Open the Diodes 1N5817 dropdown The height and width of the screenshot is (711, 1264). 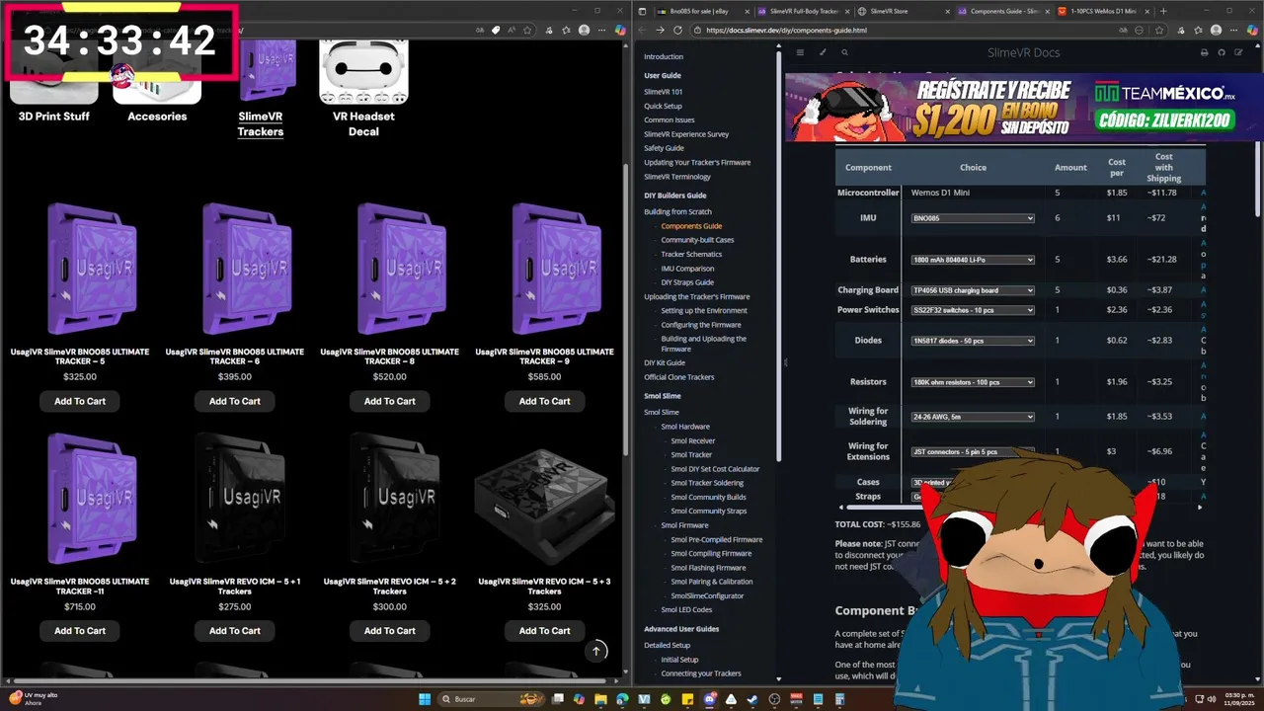(x=973, y=341)
